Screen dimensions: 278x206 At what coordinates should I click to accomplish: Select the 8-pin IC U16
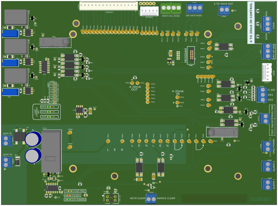[x=79, y=110]
